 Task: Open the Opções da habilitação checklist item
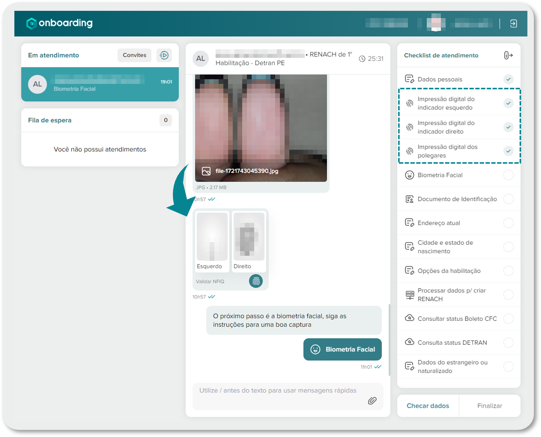point(449,271)
